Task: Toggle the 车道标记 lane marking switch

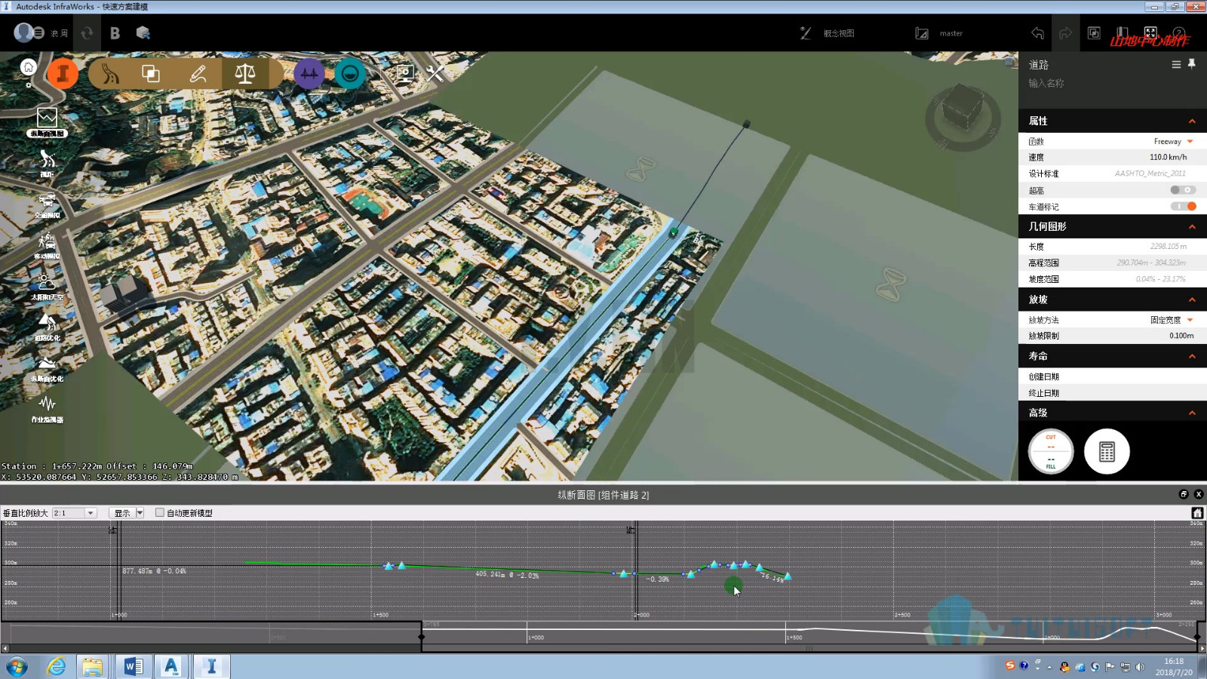Action: pos(1183,207)
